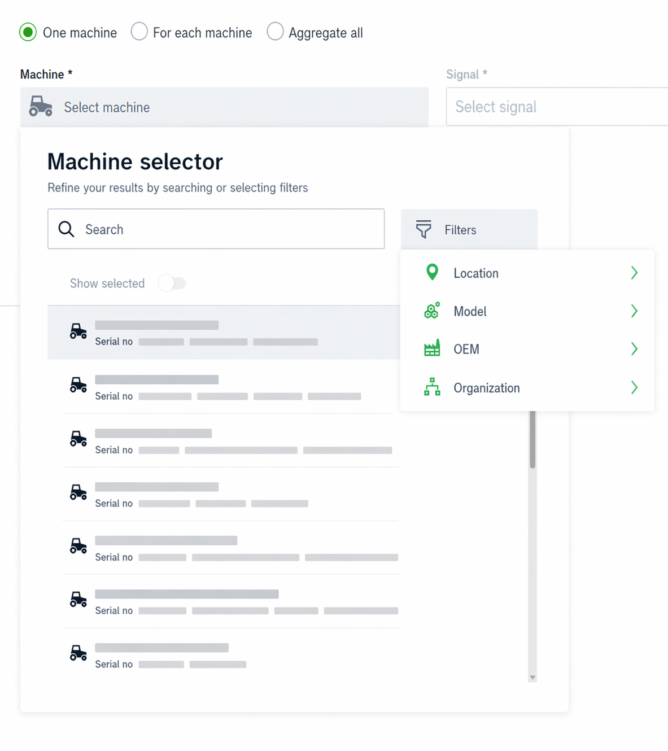Click the scrollbar down arrow

point(532,677)
